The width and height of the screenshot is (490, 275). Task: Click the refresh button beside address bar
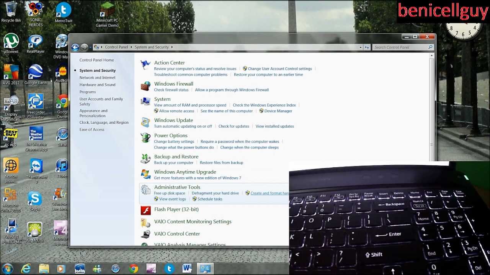[x=367, y=47]
